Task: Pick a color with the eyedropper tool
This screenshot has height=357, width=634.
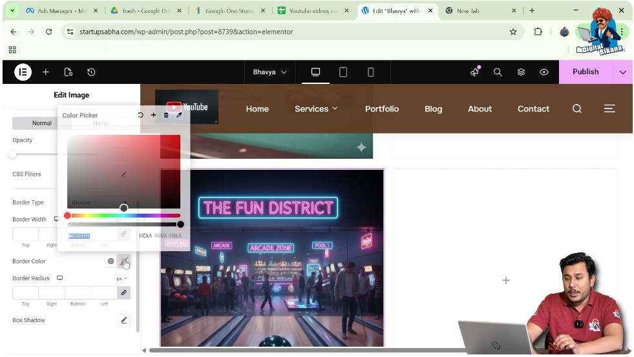Action: [x=179, y=115]
